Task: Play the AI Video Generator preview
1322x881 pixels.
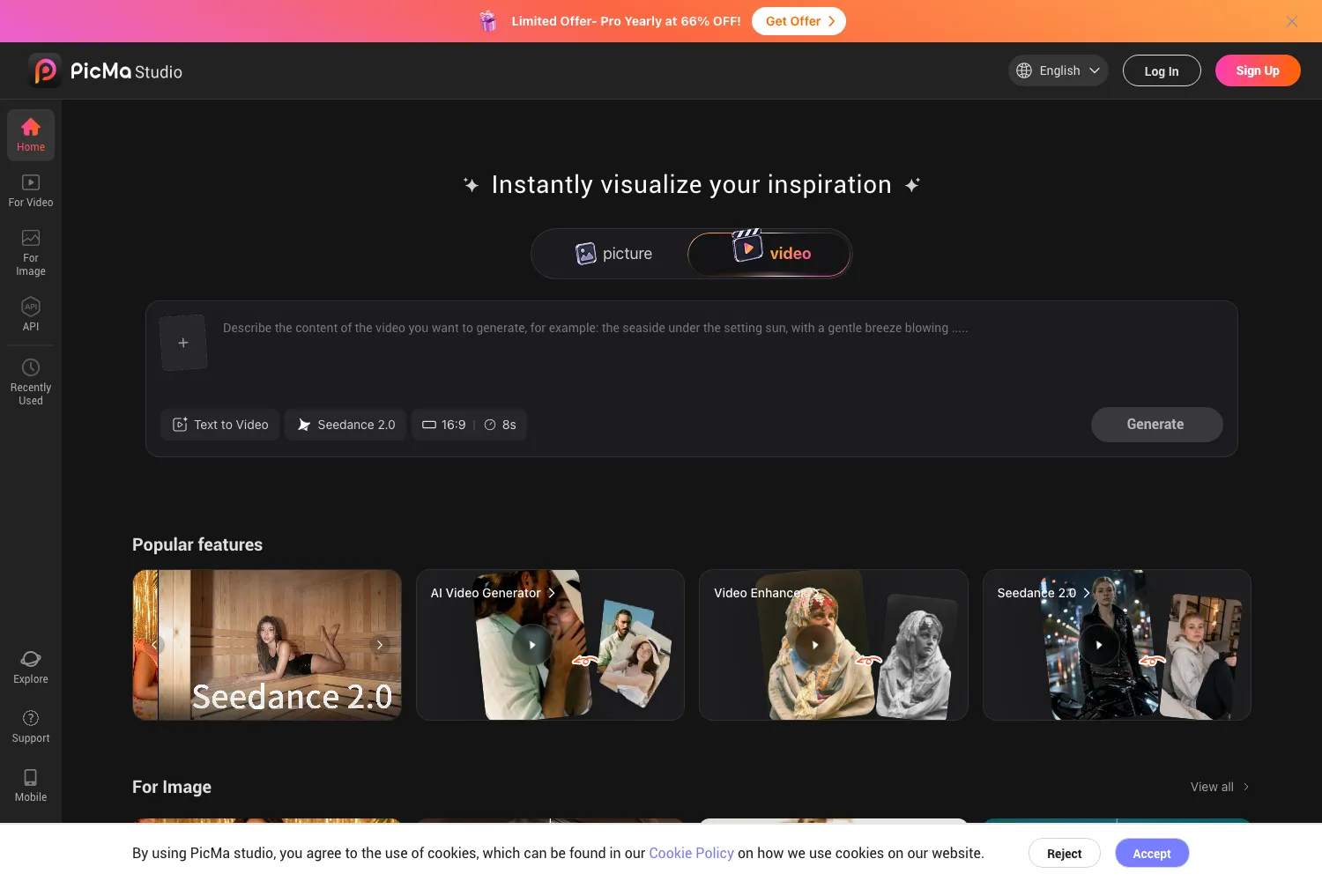Action: [532, 645]
